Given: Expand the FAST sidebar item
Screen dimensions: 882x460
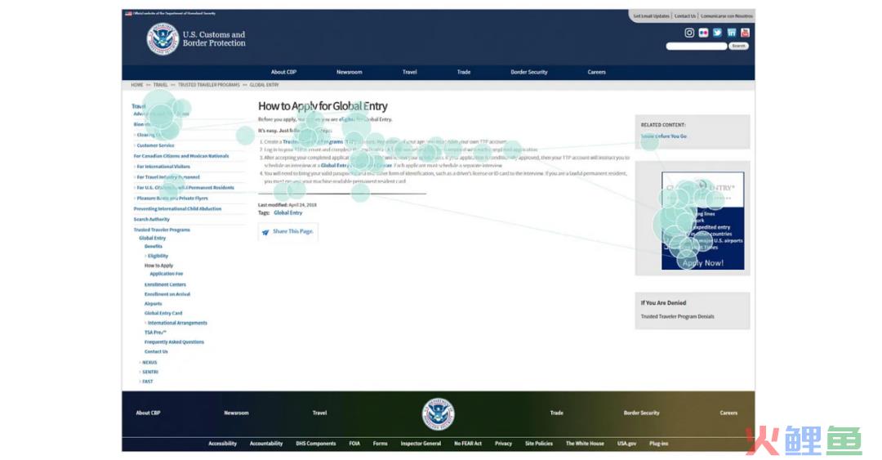Looking at the screenshot, I should coord(147,382).
